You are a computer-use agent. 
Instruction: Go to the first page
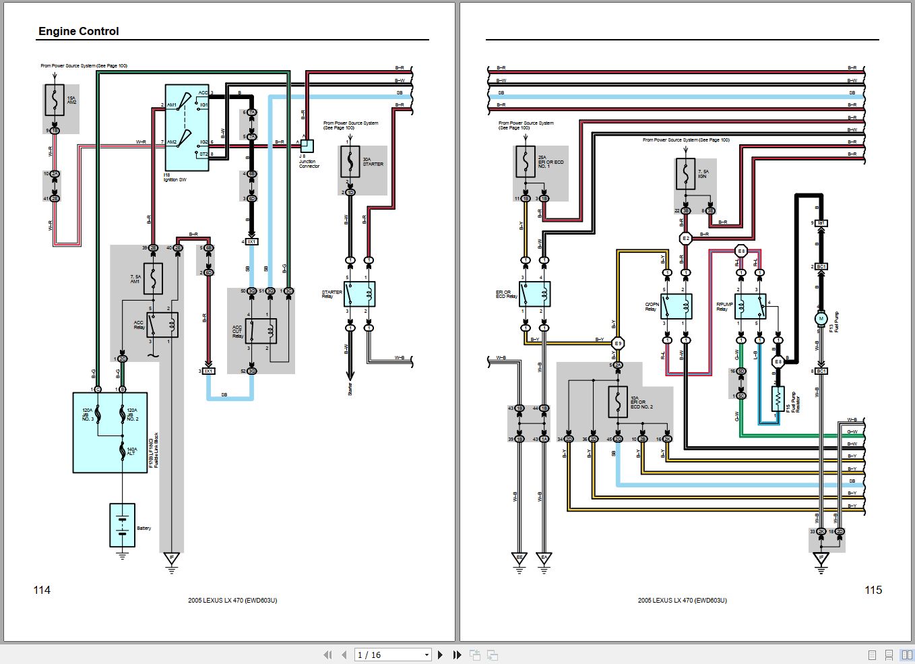click(328, 655)
